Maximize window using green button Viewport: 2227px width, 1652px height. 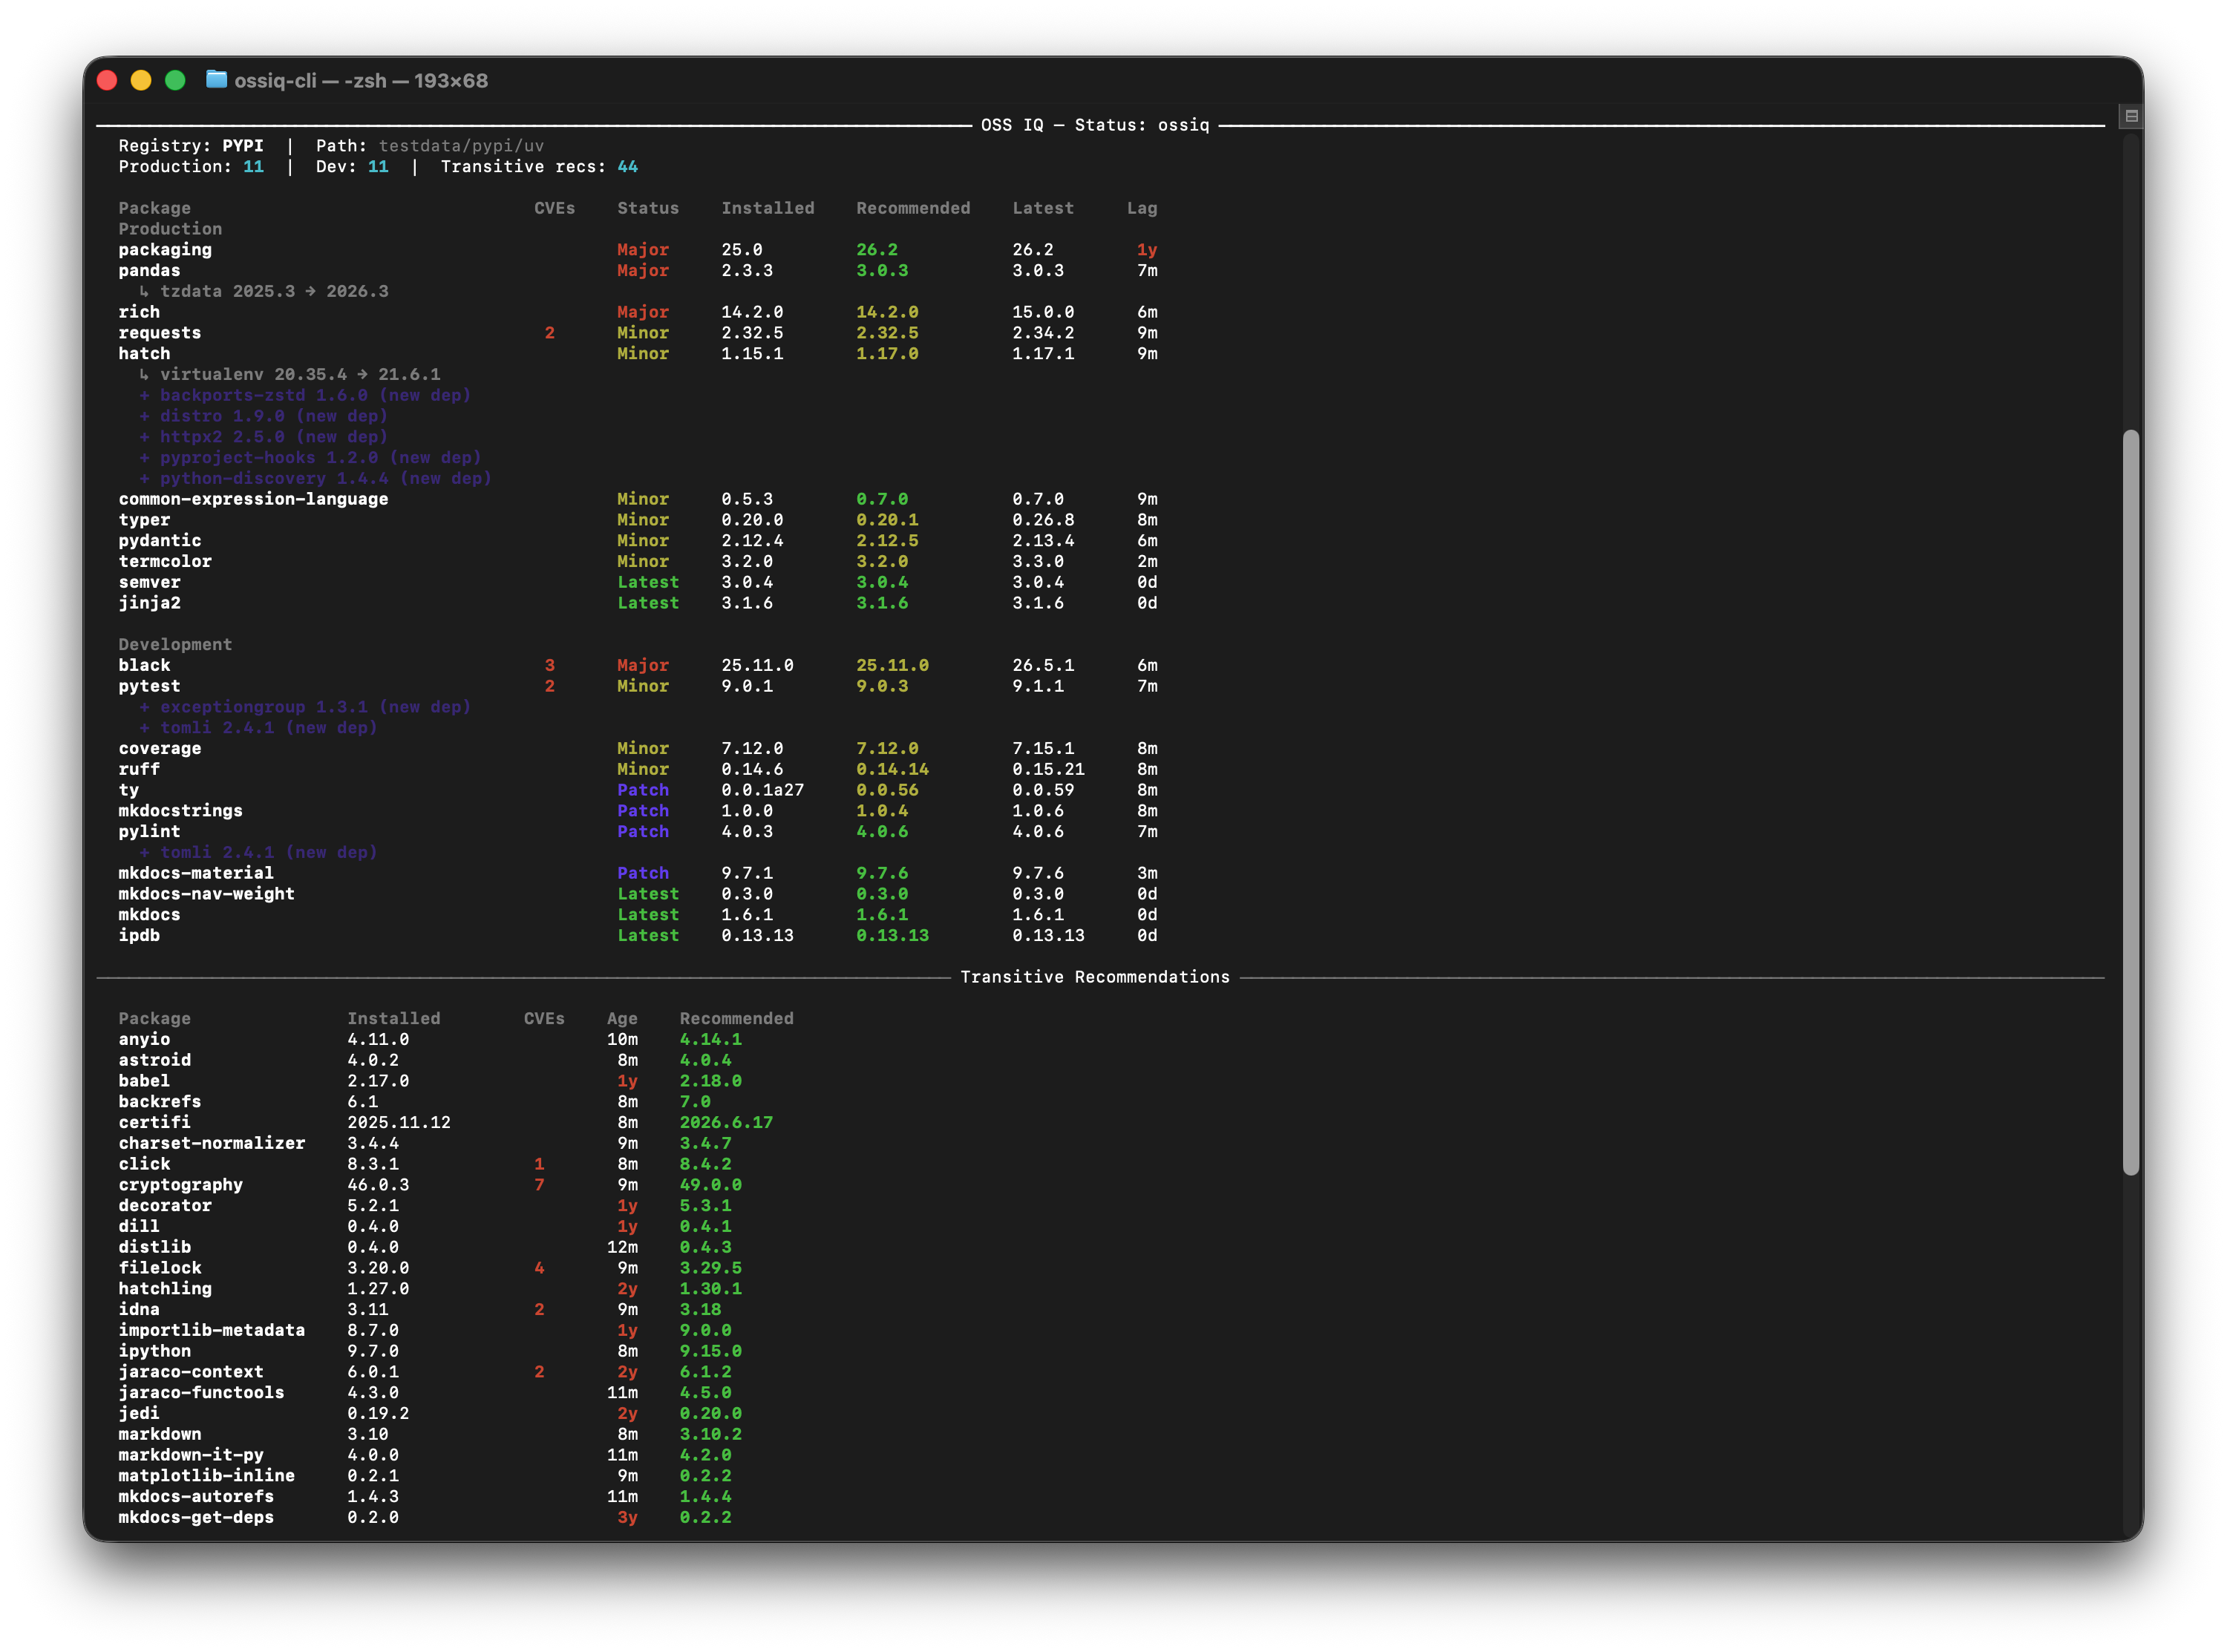175,81
